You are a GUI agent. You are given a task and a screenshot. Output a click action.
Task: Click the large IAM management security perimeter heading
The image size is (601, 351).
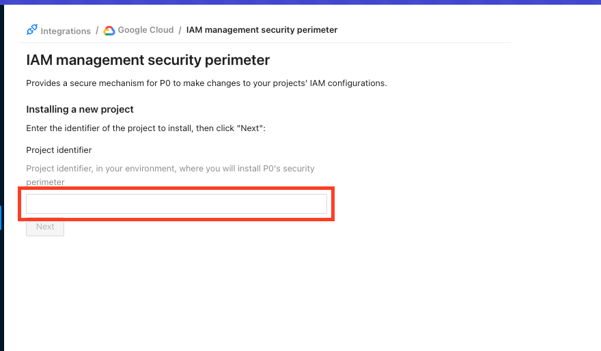(148, 60)
